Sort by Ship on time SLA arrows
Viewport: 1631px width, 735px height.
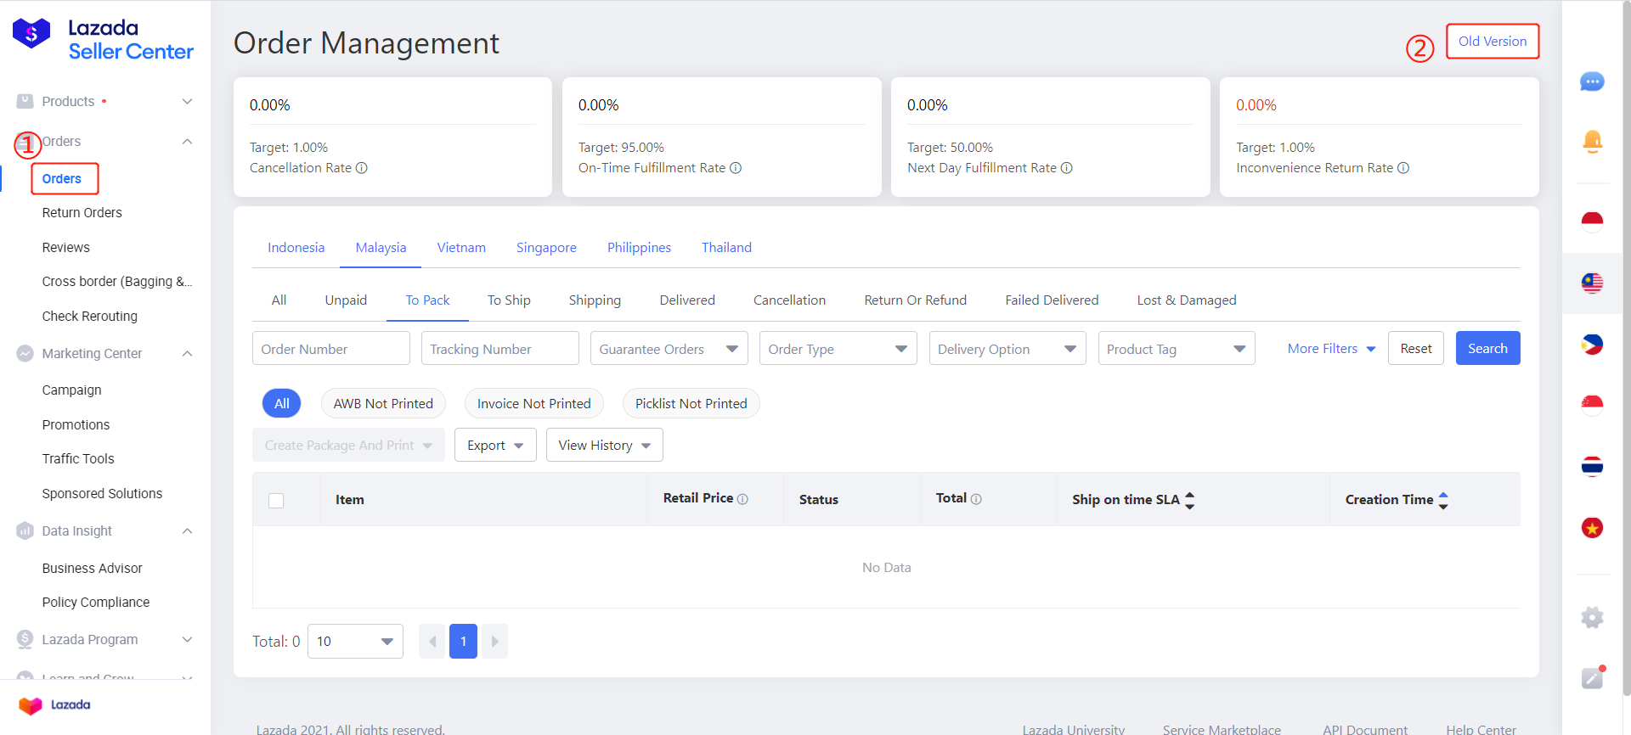[1189, 500]
